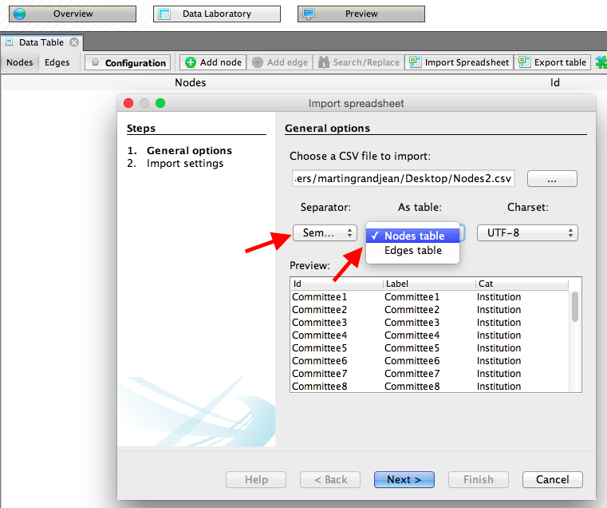Screen dimensions: 607x508
Task: Switch to the Edges view
Action: coord(57,62)
